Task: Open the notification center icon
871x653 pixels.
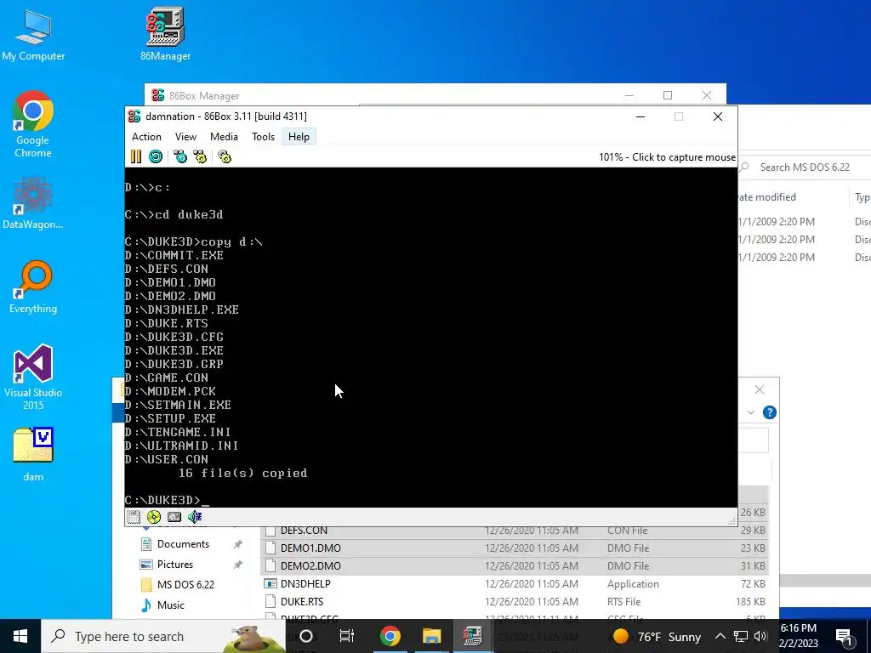Action: click(844, 636)
